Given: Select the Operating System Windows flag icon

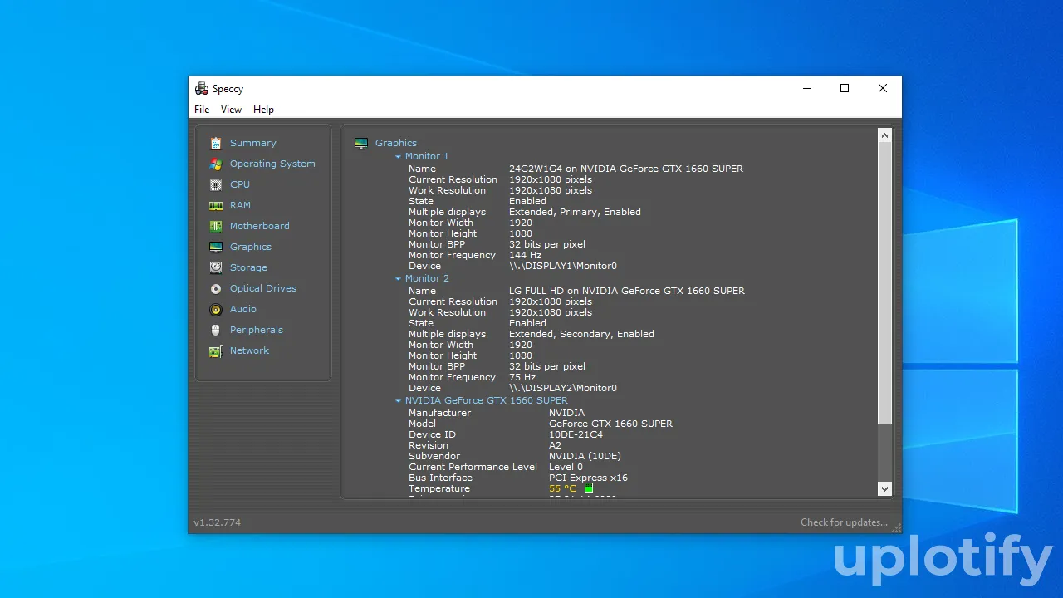Looking at the screenshot, I should tap(216, 164).
